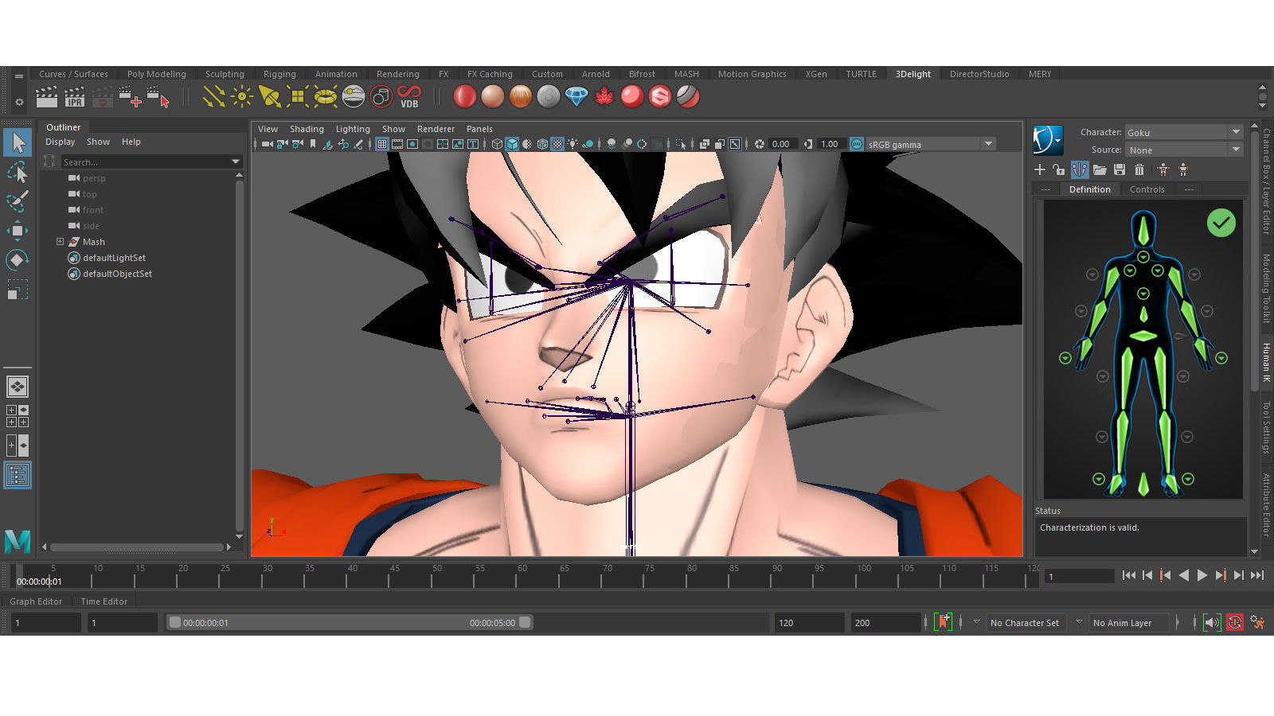This screenshot has width=1274, height=716.
Task: Delete character with trash icon
Action: pyautogui.click(x=1139, y=169)
